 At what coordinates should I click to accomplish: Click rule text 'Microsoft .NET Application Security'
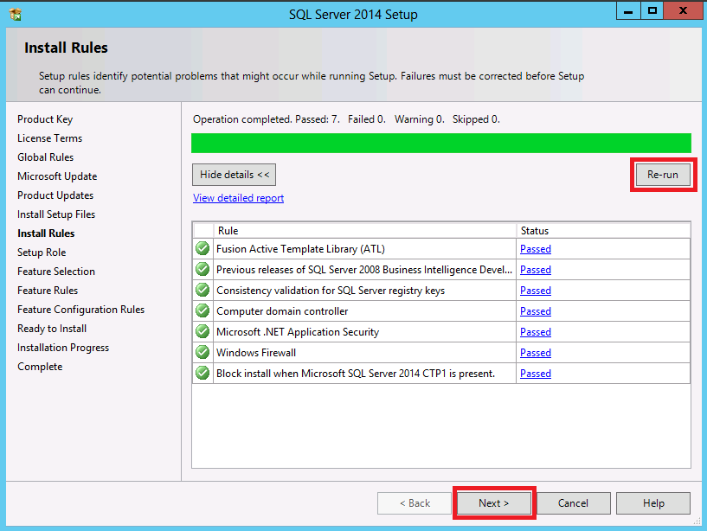point(298,332)
